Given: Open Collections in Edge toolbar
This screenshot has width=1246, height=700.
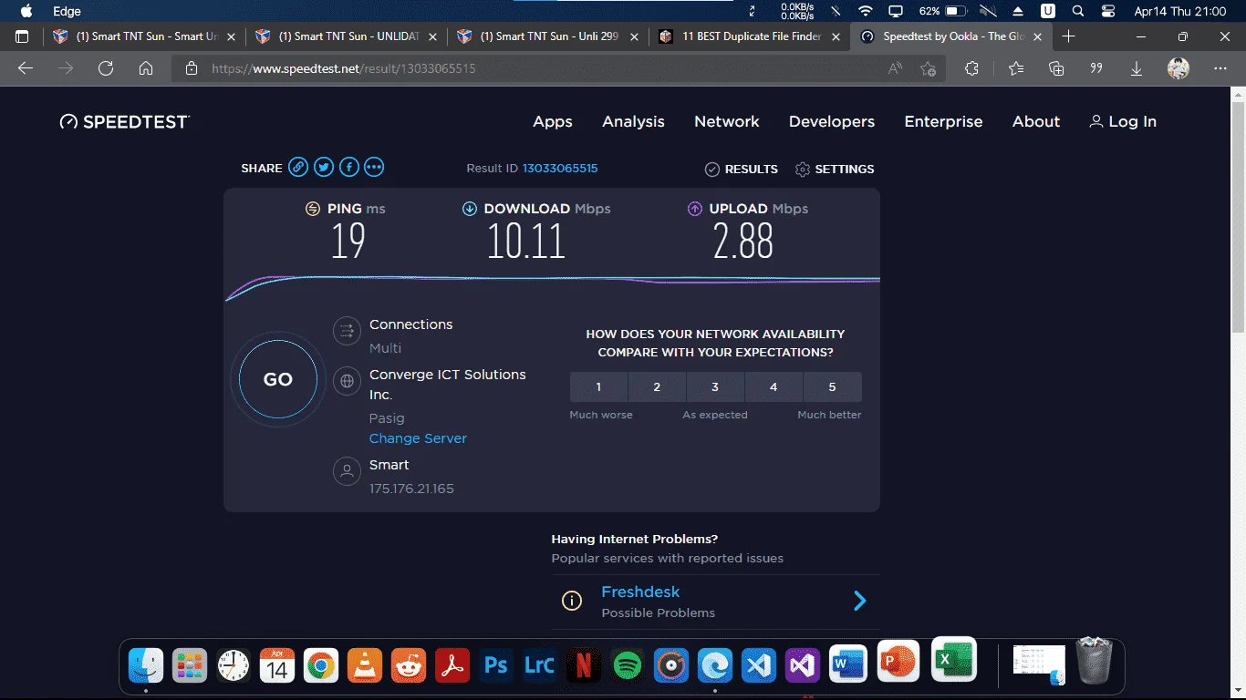Looking at the screenshot, I should [x=1056, y=68].
